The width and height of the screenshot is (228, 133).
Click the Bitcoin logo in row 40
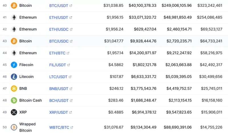[14, 5]
